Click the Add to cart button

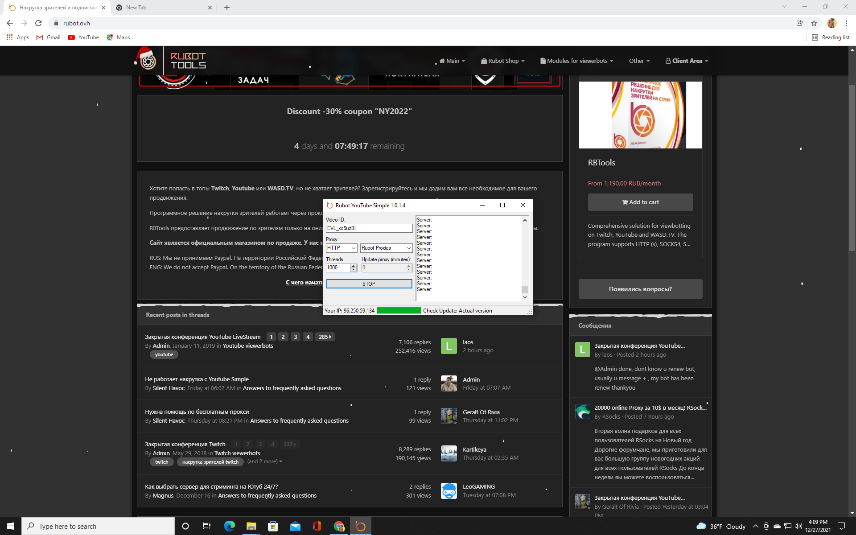point(640,202)
